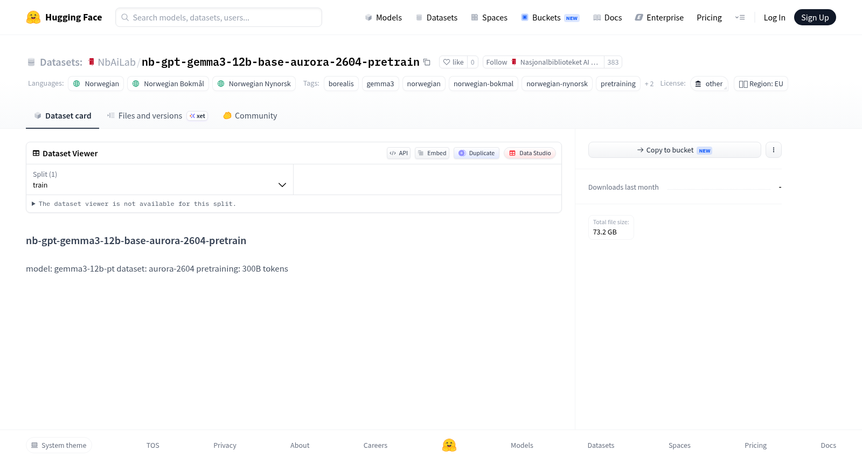Click the footer Hugging Face emoji logo
The width and height of the screenshot is (862, 464).
pyautogui.click(x=449, y=445)
